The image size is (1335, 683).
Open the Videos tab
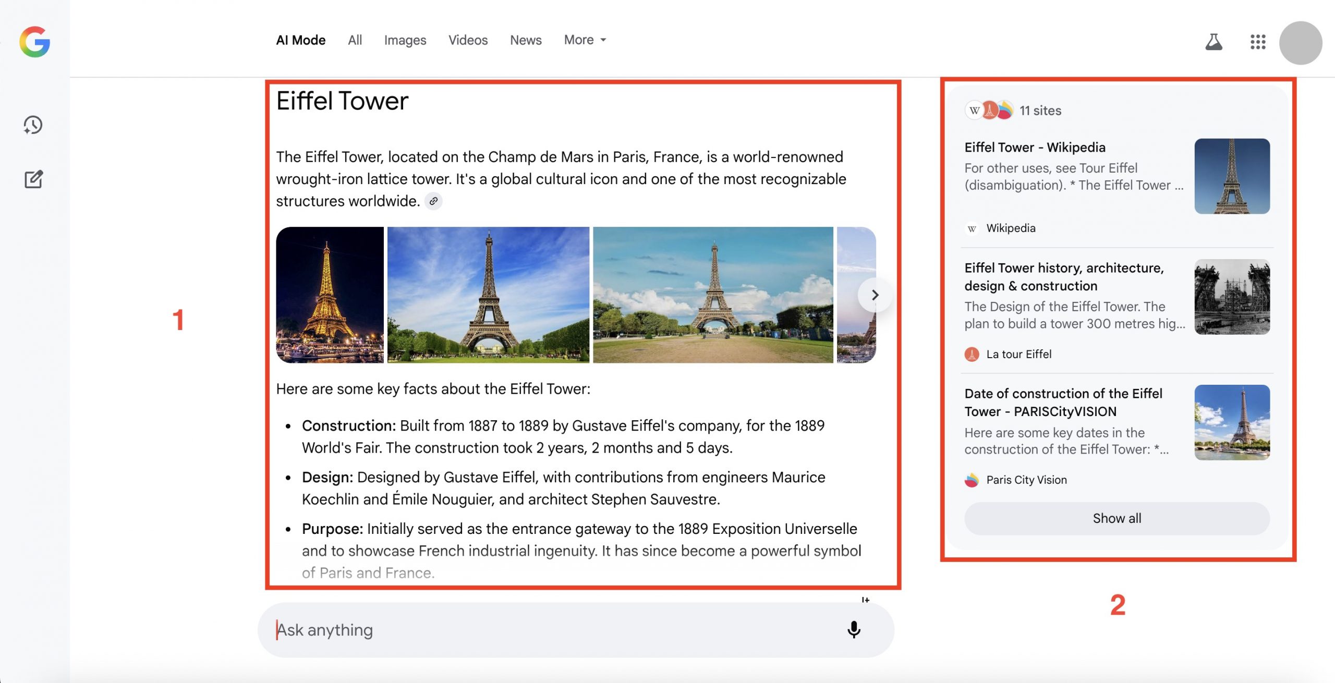coord(468,40)
